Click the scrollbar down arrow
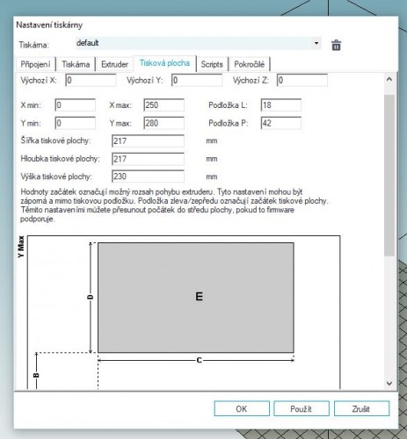The width and height of the screenshot is (407, 439). [x=389, y=383]
